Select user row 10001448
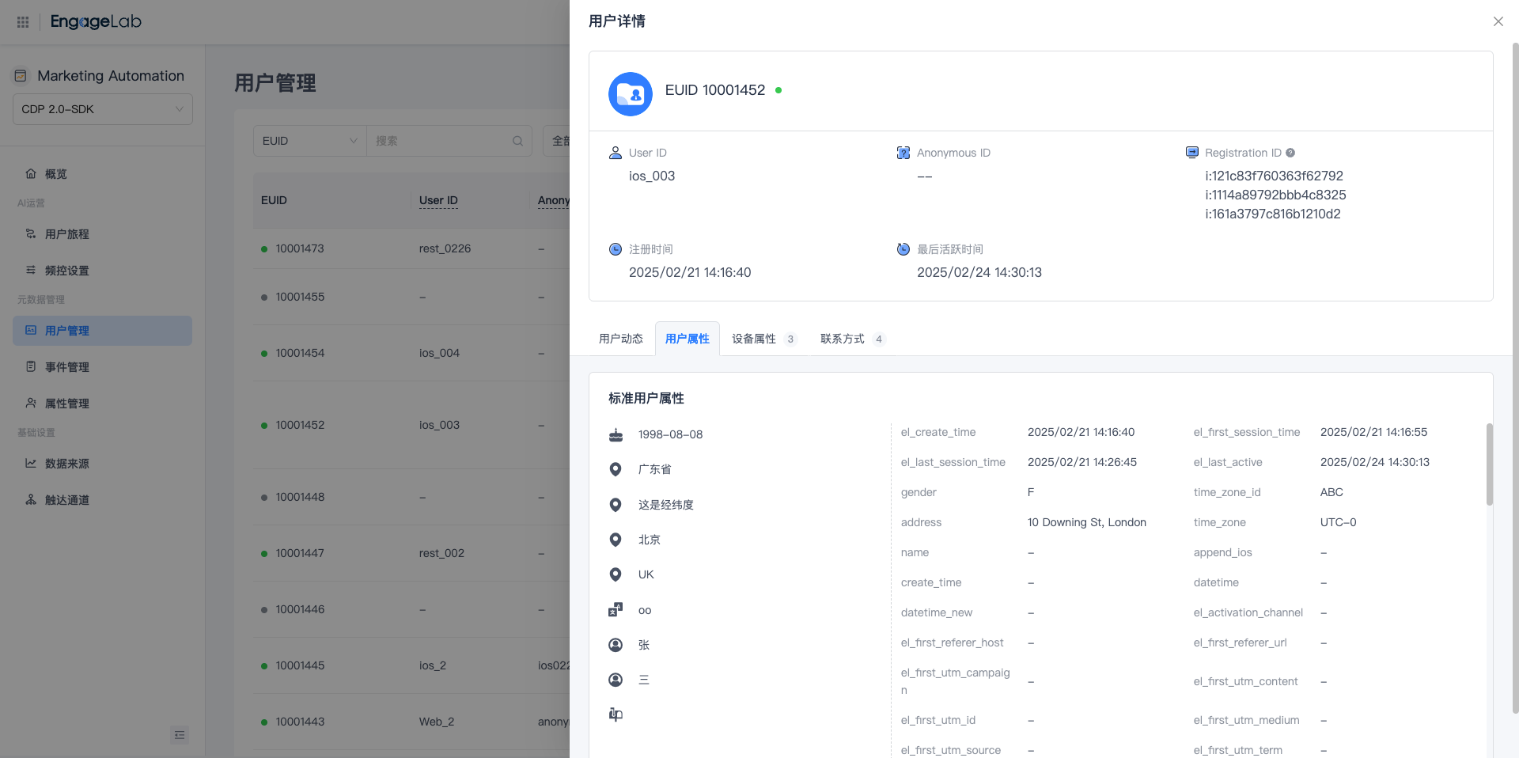1519x758 pixels. 411,497
